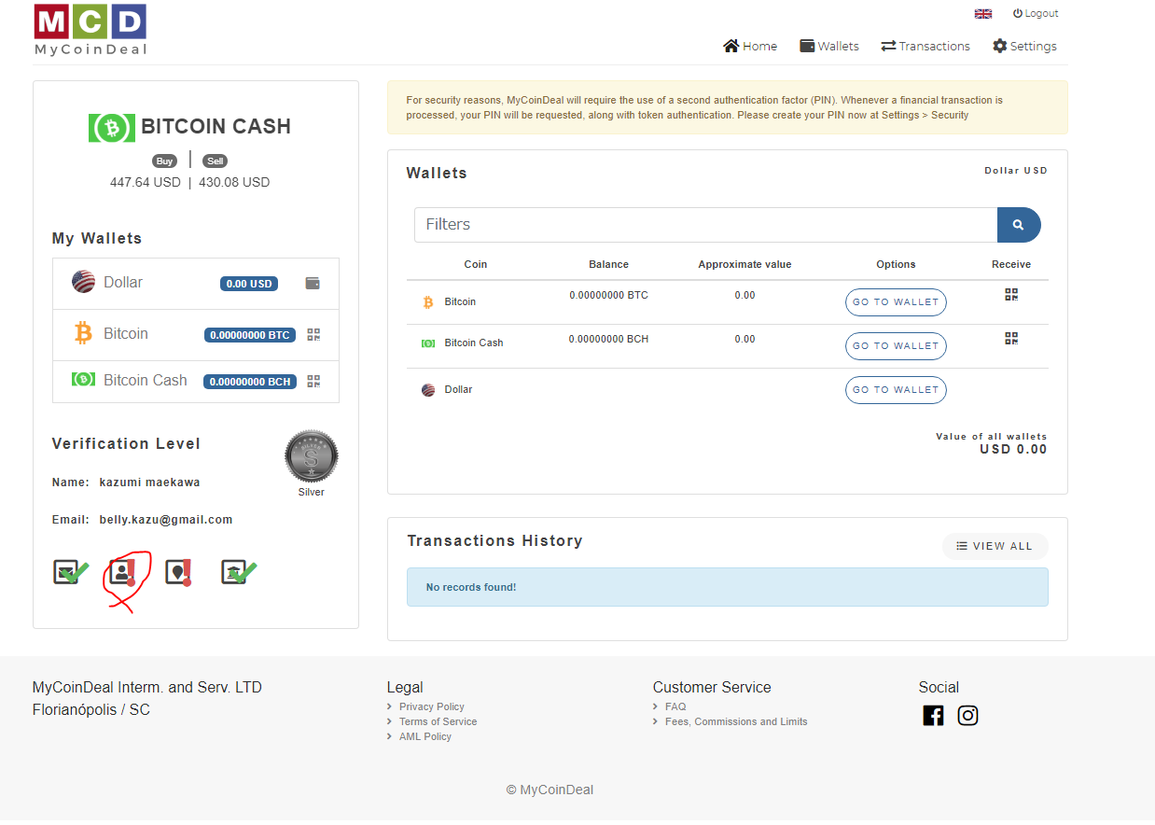
Task: Click the yellow PIN security notice
Action: tap(728, 107)
